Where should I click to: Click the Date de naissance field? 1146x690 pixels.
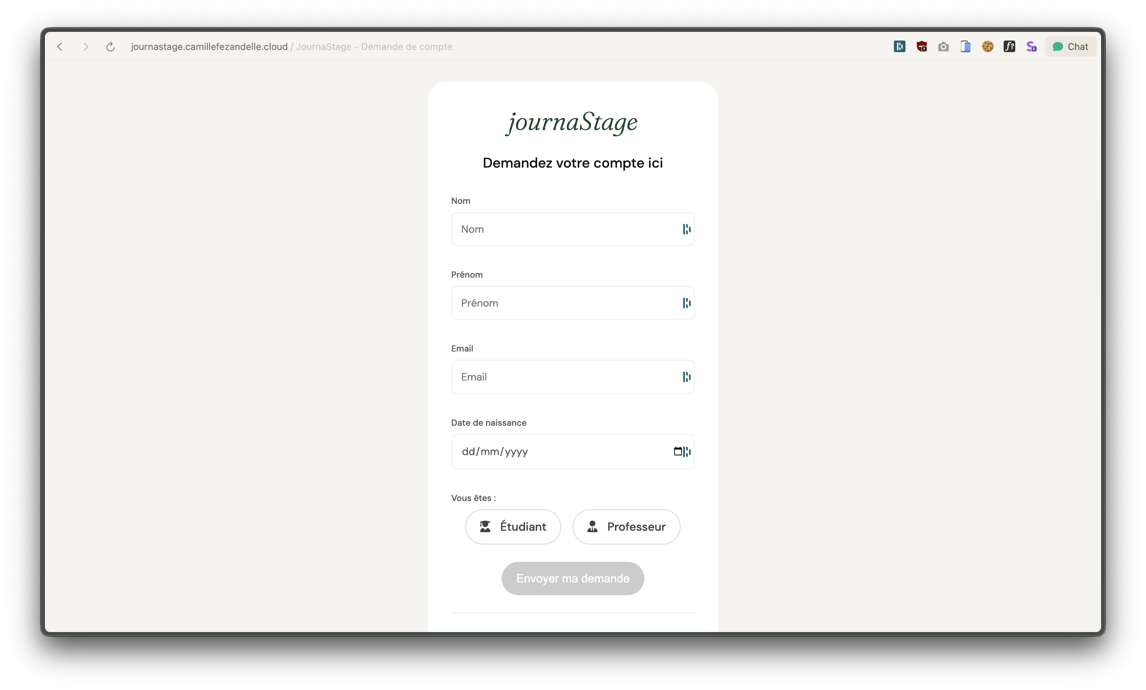(558, 451)
